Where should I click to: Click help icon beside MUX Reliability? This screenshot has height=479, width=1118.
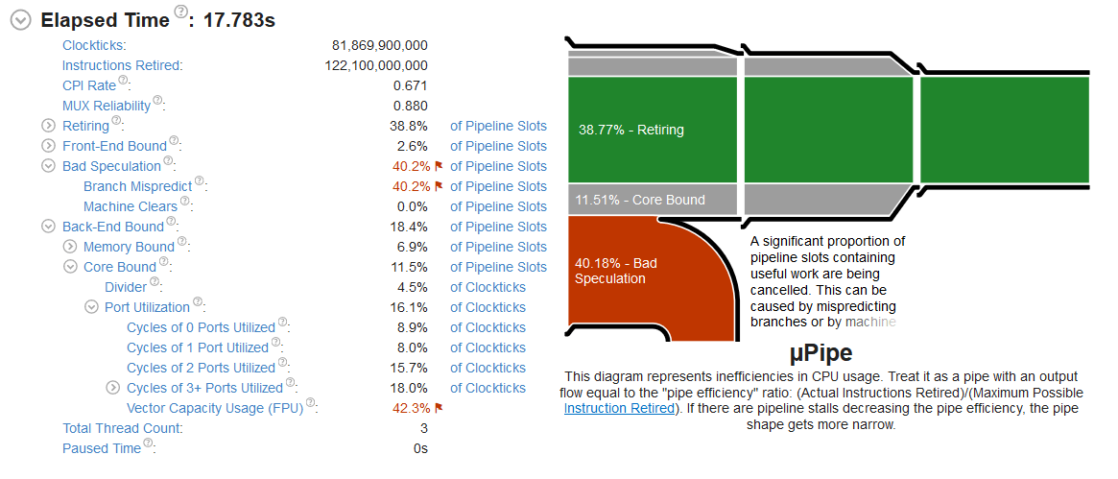tap(158, 102)
